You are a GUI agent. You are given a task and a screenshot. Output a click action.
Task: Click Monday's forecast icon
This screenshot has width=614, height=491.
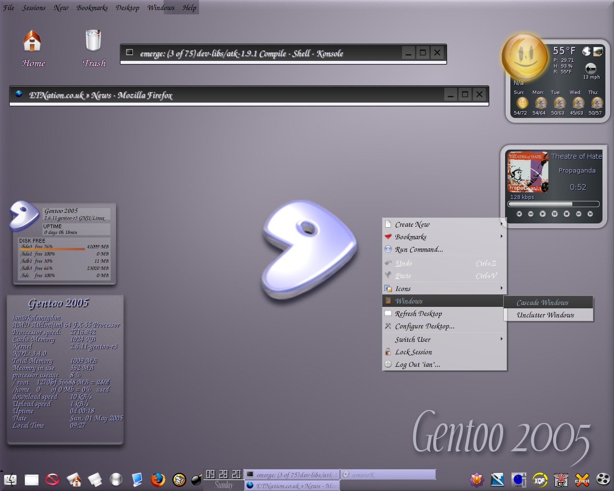[541, 103]
